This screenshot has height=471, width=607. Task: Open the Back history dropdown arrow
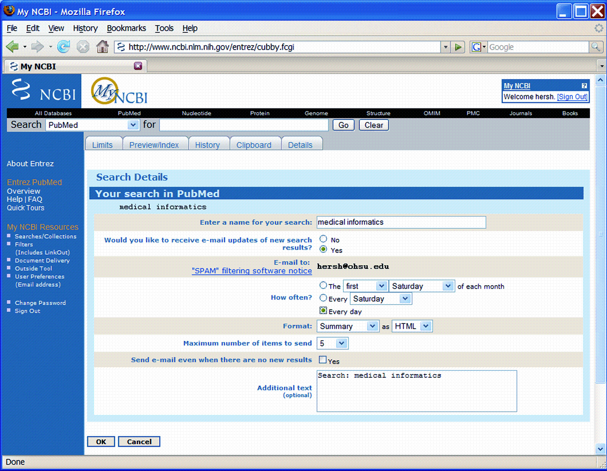(x=25, y=47)
